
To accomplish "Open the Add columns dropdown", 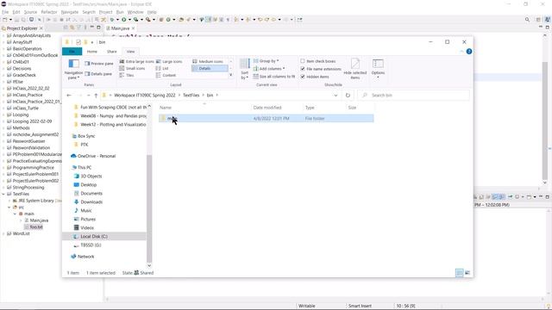I will 269,69.
